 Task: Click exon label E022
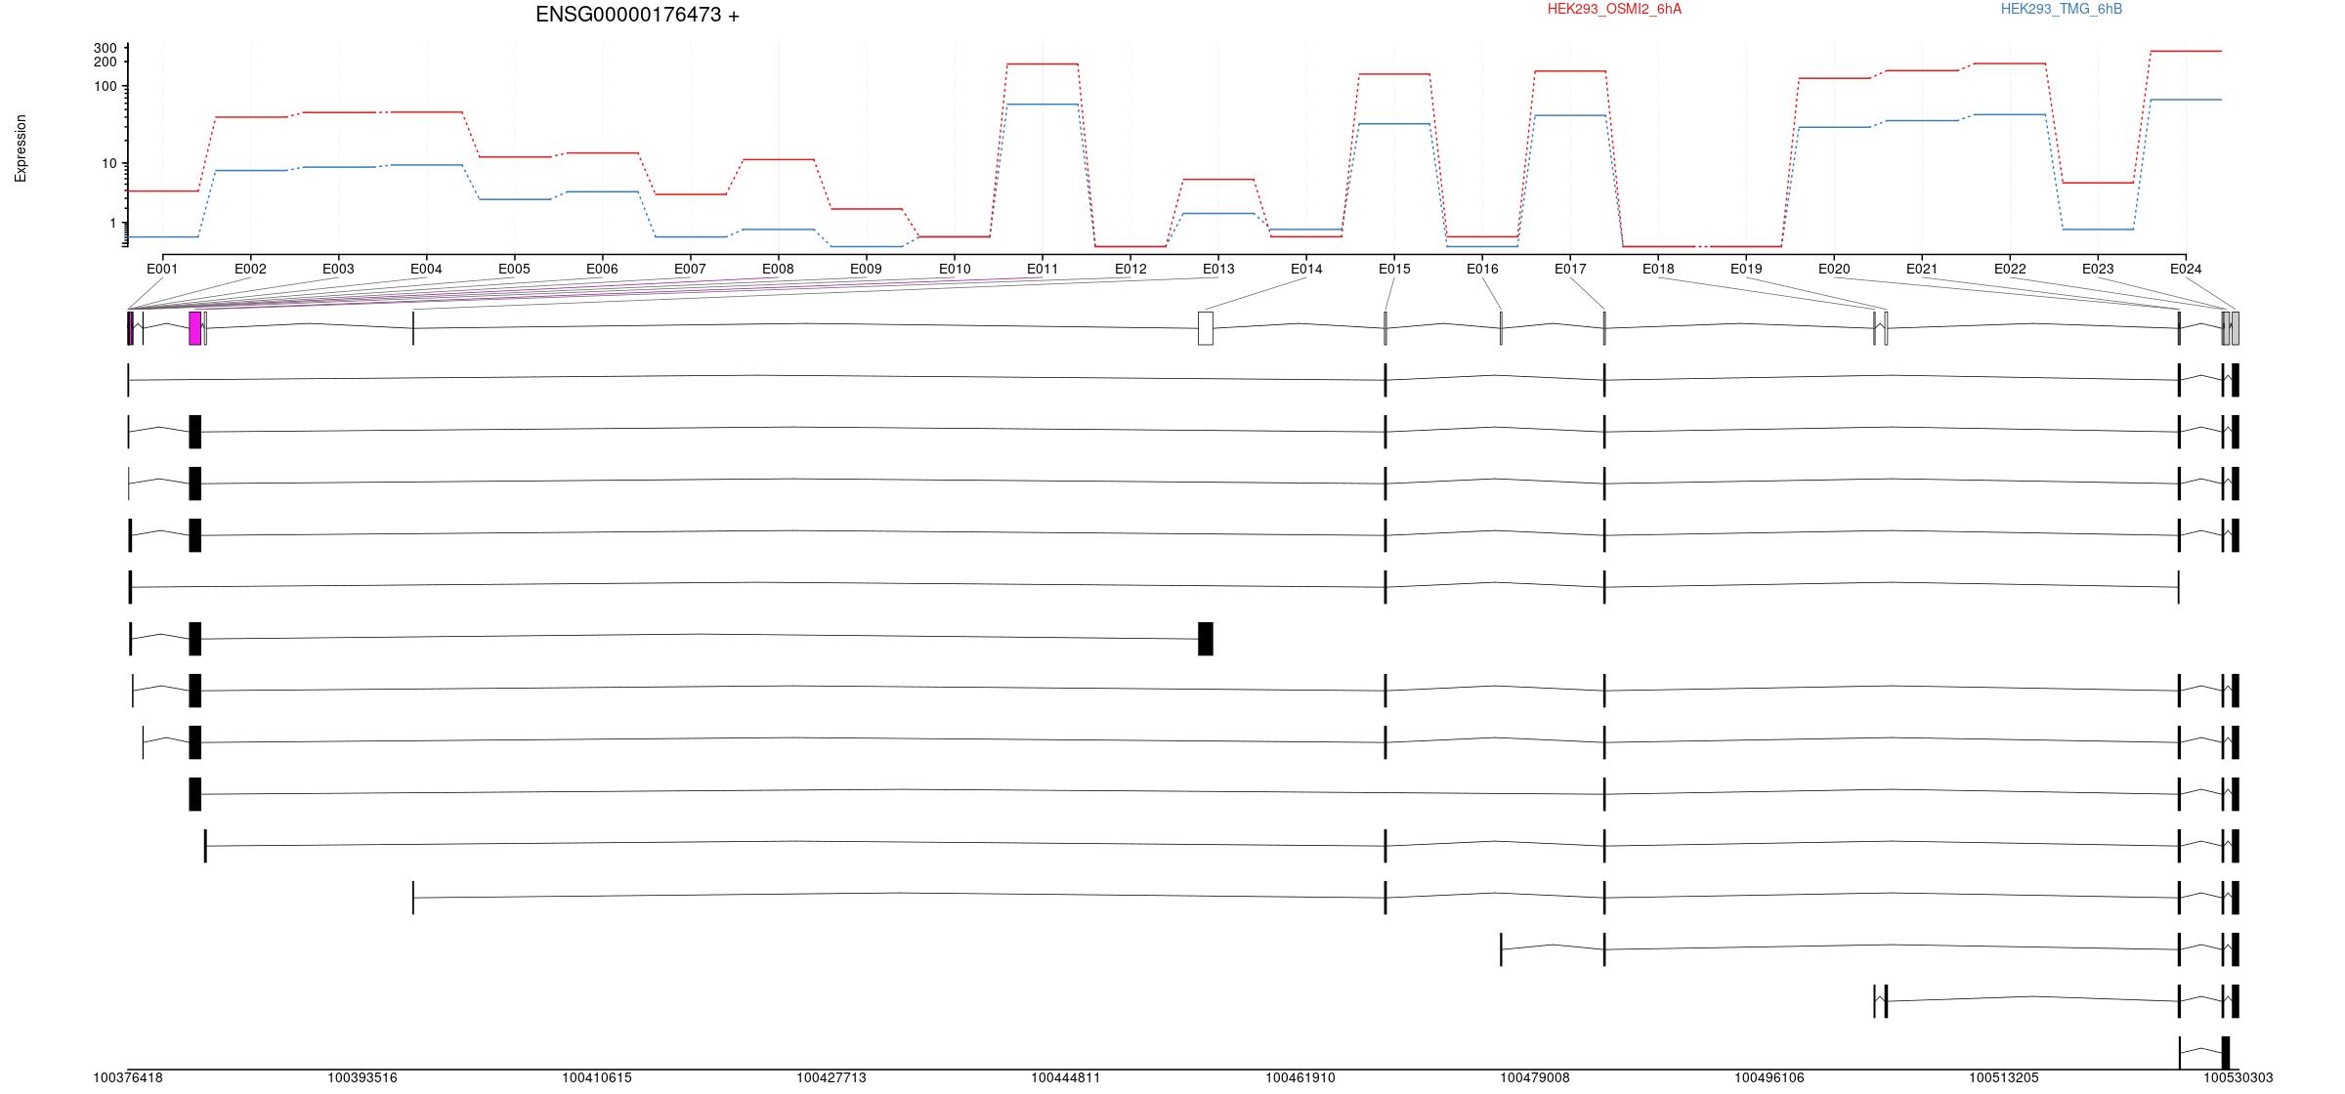point(2010,269)
